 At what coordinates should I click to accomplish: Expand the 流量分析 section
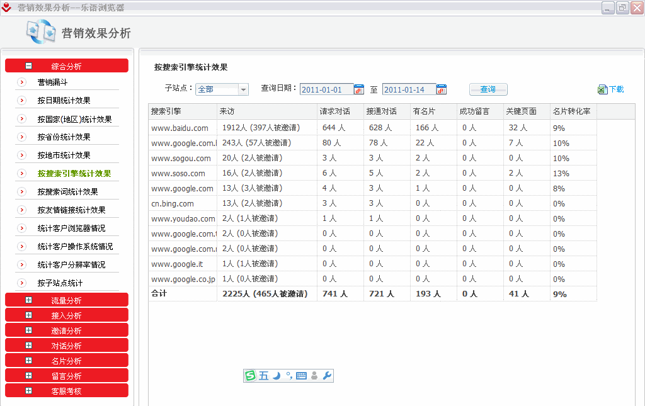tap(28, 300)
